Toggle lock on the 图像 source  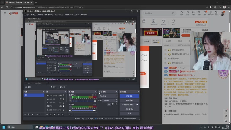[64, 106]
